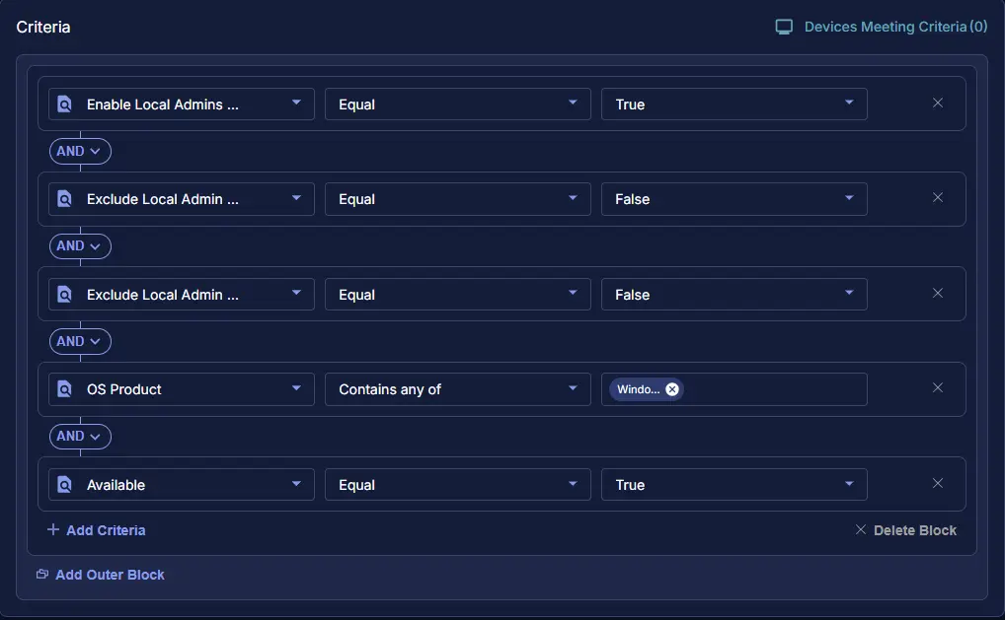The width and height of the screenshot is (1005, 620).
Task: Click the search icon in the Available field
Action: pos(65,485)
